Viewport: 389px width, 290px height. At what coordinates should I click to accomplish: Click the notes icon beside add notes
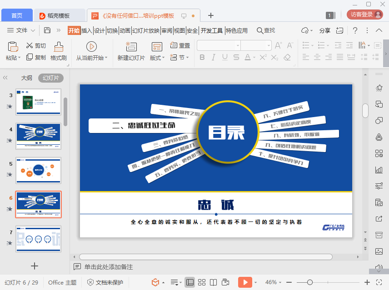pyautogui.click(x=77, y=267)
